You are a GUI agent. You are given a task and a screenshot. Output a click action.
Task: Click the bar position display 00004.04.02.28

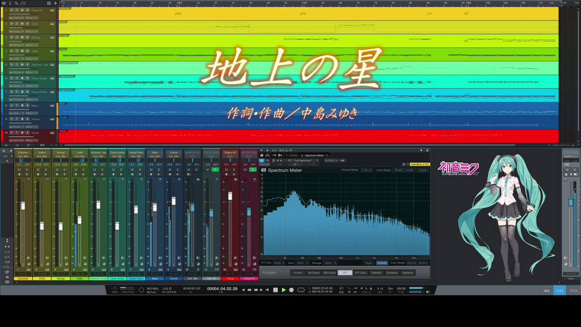(x=222, y=288)
